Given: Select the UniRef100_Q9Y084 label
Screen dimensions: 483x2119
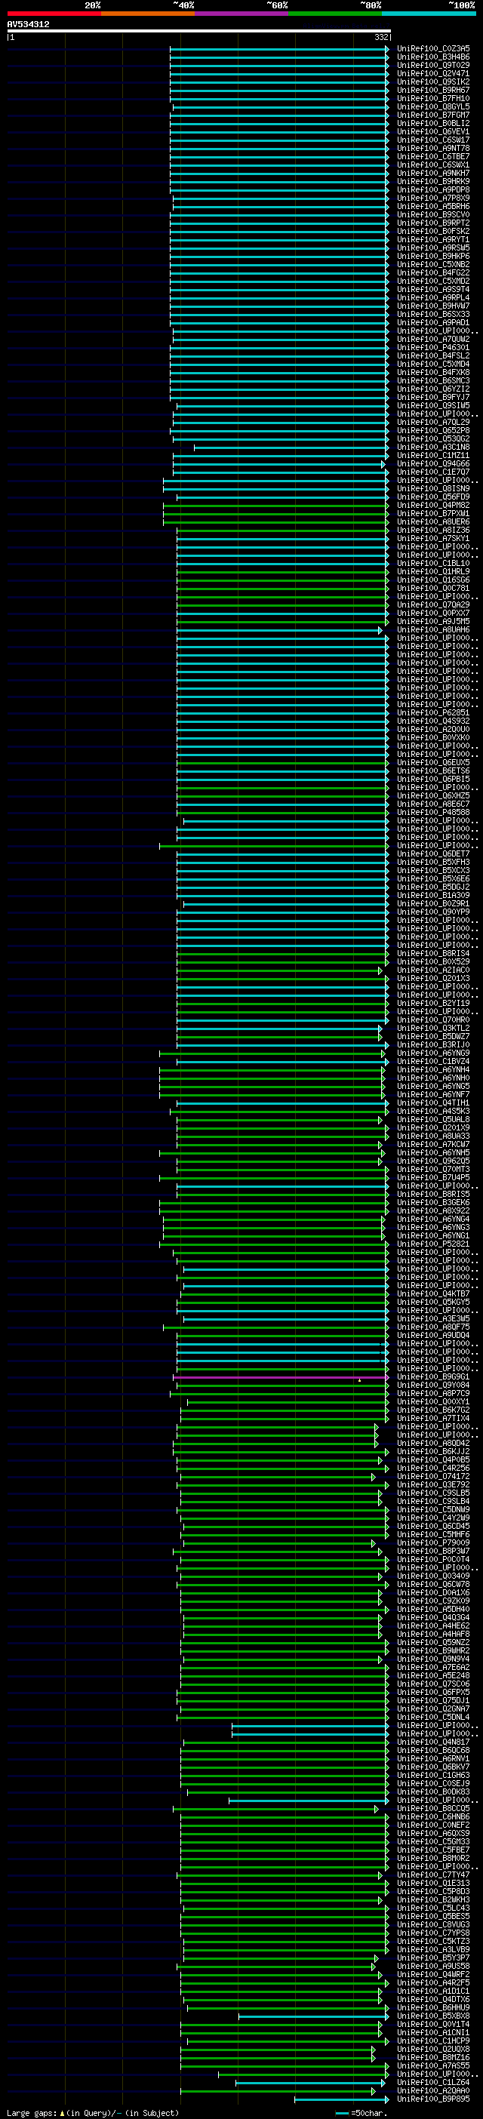Looking at the screenshot, I should pos(434,1385).
